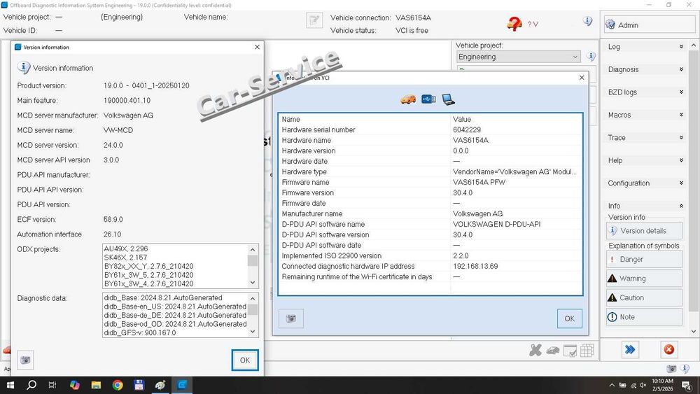The width and height of the screenshot is (700, 394).
Task: Click the Admin button
Action: 649,25
